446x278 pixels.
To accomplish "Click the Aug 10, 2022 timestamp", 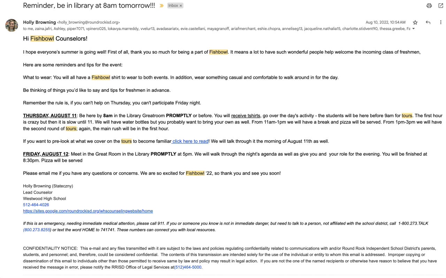I will [385, 22].
